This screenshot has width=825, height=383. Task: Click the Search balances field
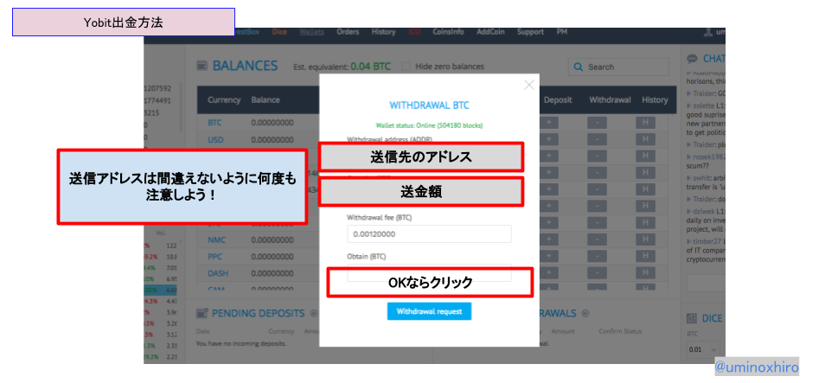click(618, 67)
